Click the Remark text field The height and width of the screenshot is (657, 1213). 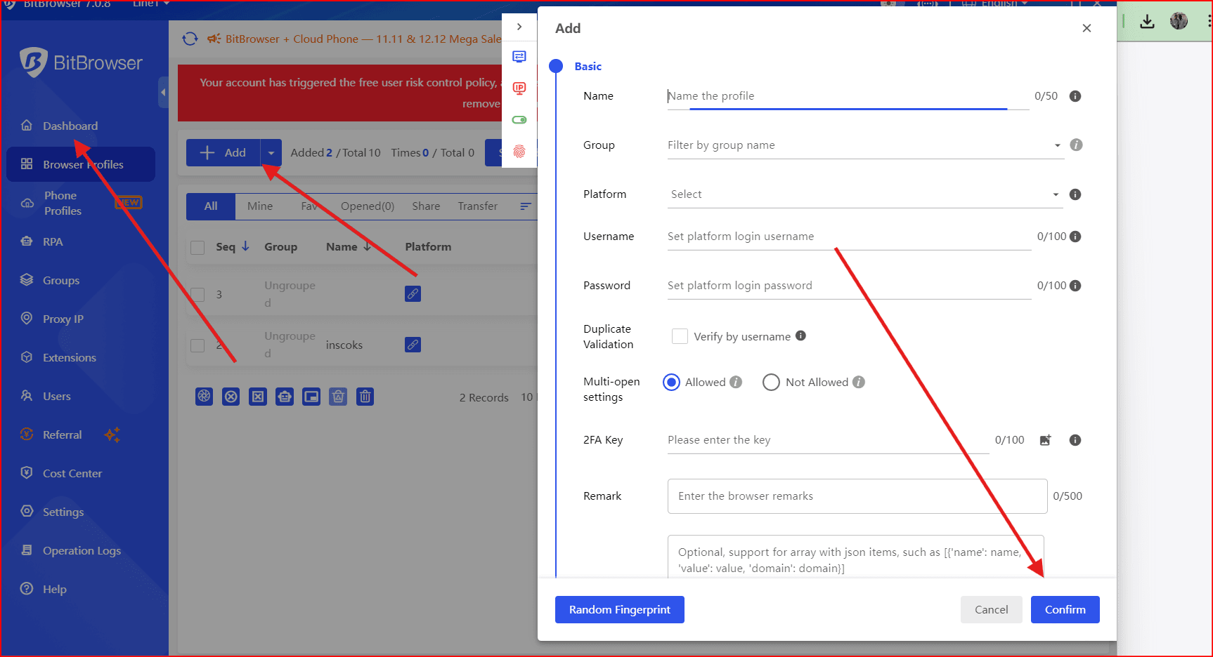pos(857,496)
